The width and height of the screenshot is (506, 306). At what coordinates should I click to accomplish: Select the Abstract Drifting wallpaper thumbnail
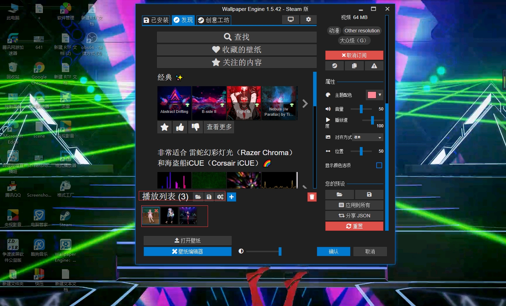pos(174,103)
